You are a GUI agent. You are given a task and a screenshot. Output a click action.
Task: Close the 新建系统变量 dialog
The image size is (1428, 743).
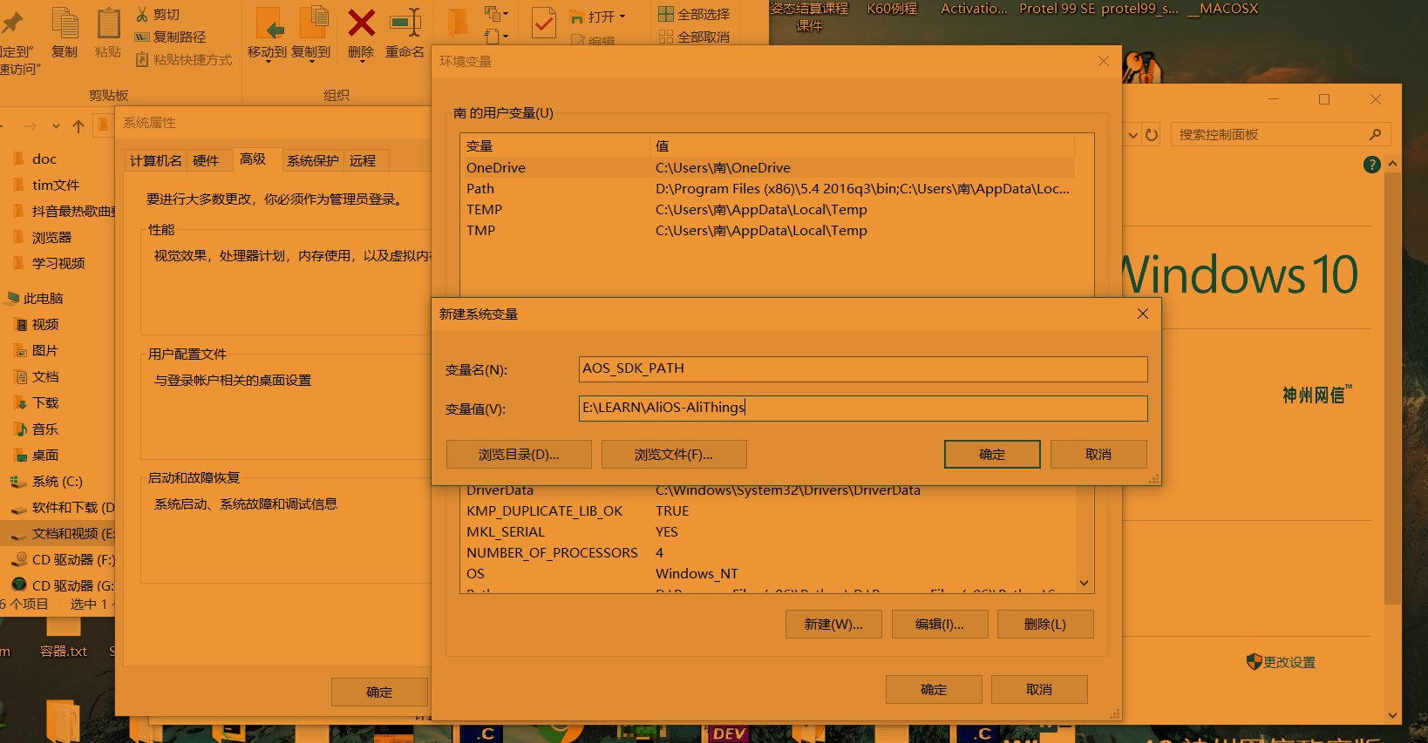[1143, 314]
